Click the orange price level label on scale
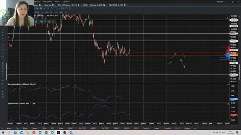This screenshot has height=135, width=241. (233, 55)
